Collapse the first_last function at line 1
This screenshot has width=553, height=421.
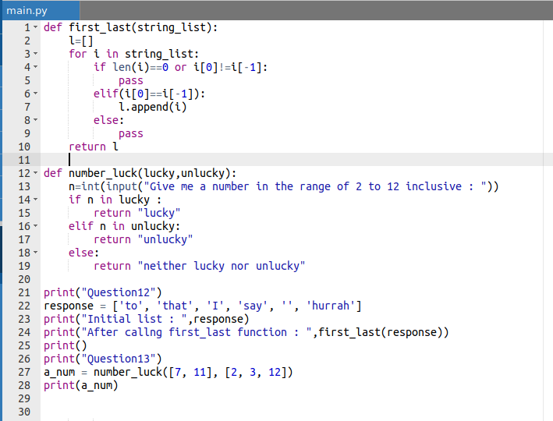coord(36,27)
